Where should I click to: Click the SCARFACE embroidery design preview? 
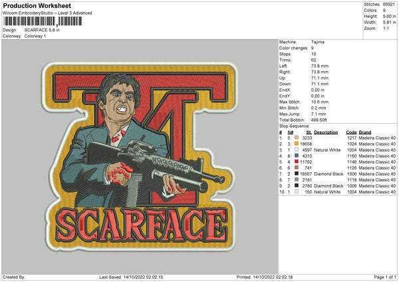tap(139, 157)
